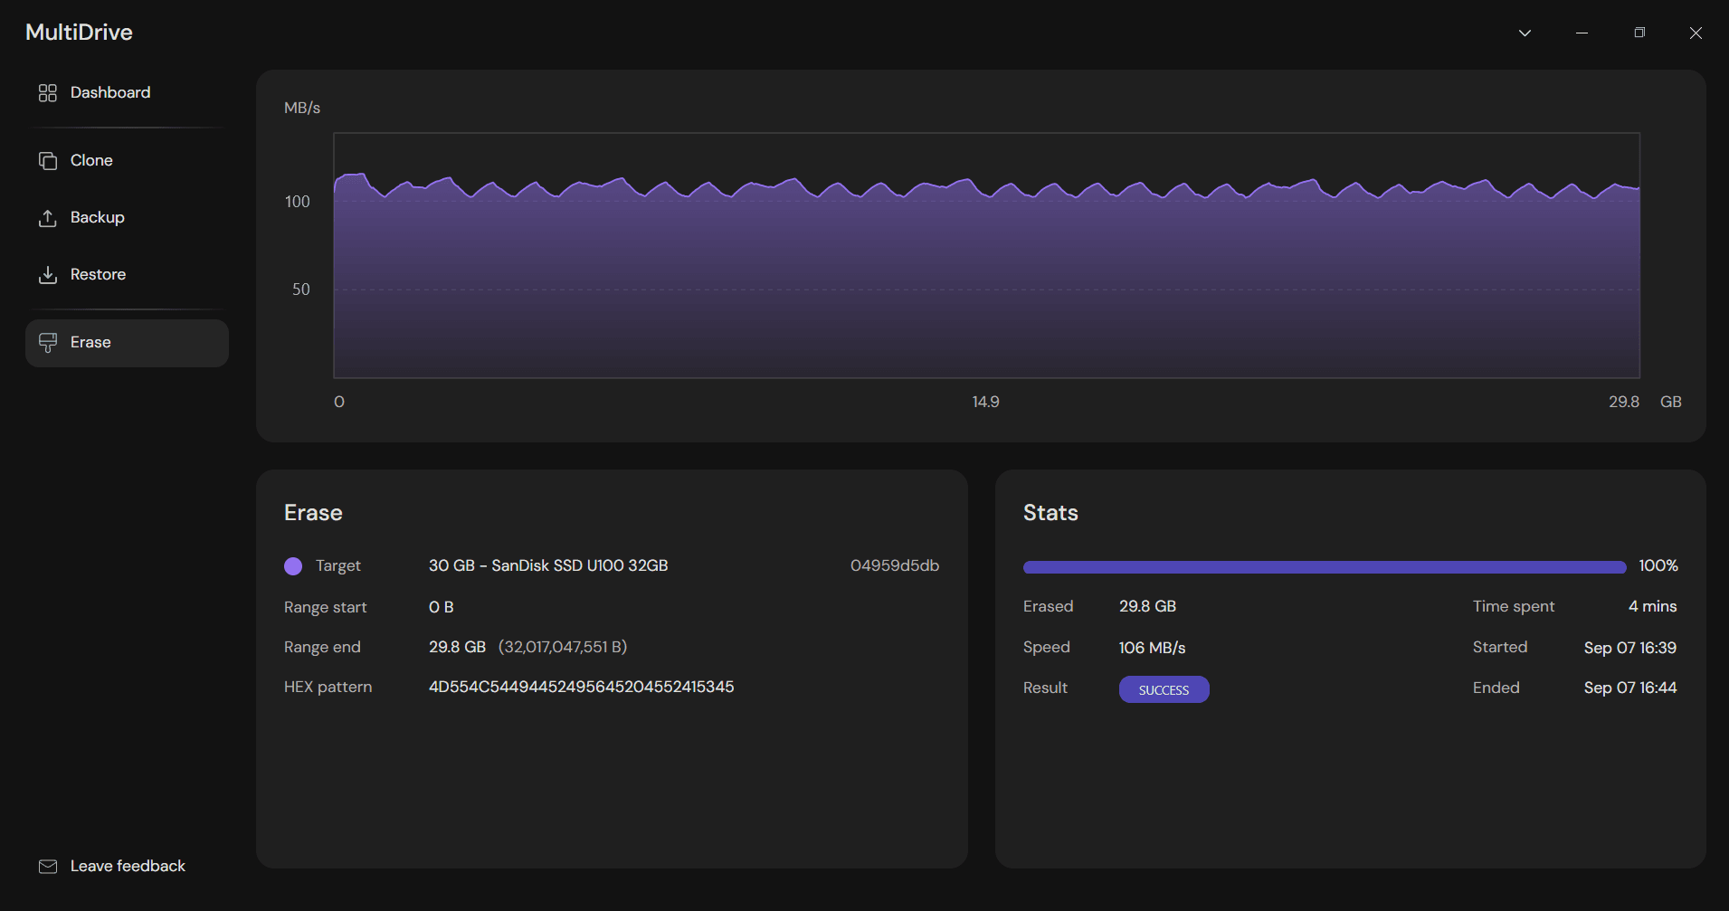
Task: Open Leave feedback link
Action: [112, 867]
